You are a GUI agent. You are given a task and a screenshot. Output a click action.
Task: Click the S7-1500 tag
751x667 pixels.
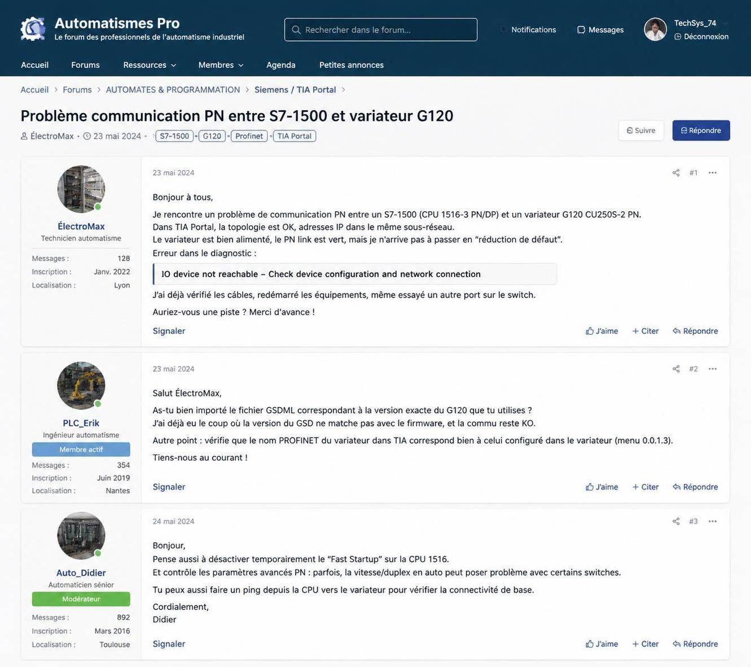174,136
